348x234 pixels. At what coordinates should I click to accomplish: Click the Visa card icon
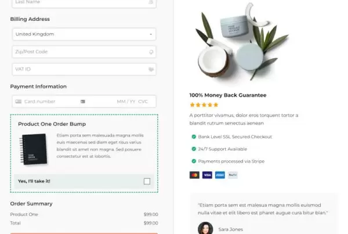tap(207, 175)
